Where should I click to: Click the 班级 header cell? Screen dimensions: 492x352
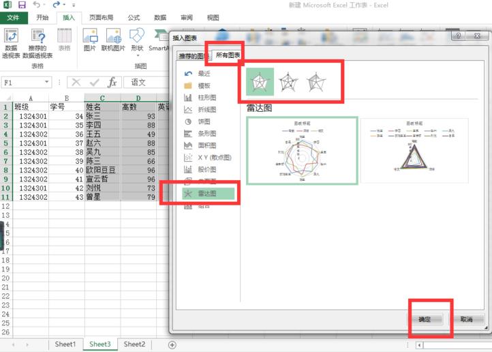click(x=31, y=107)
